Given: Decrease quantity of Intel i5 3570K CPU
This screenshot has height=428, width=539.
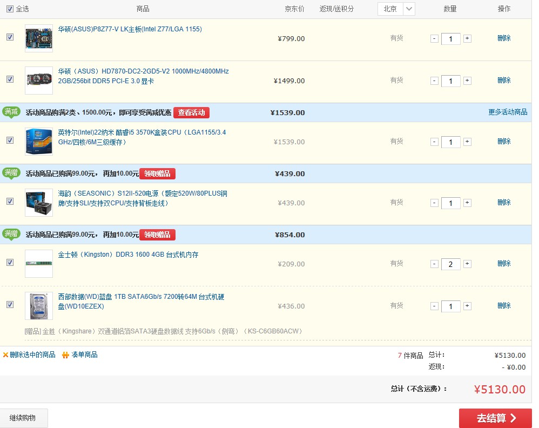Looking at the screenshot, I should pos(435,142).
